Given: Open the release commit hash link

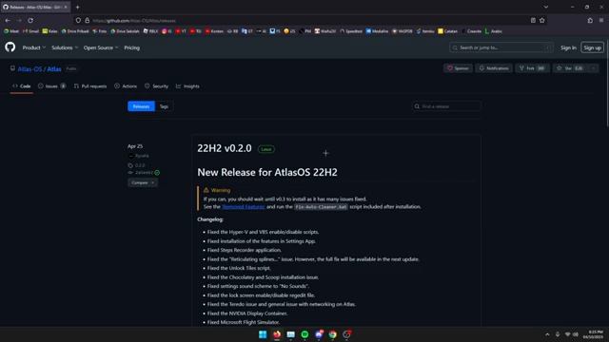Looking at the screenshot, I should click(144, 173).
